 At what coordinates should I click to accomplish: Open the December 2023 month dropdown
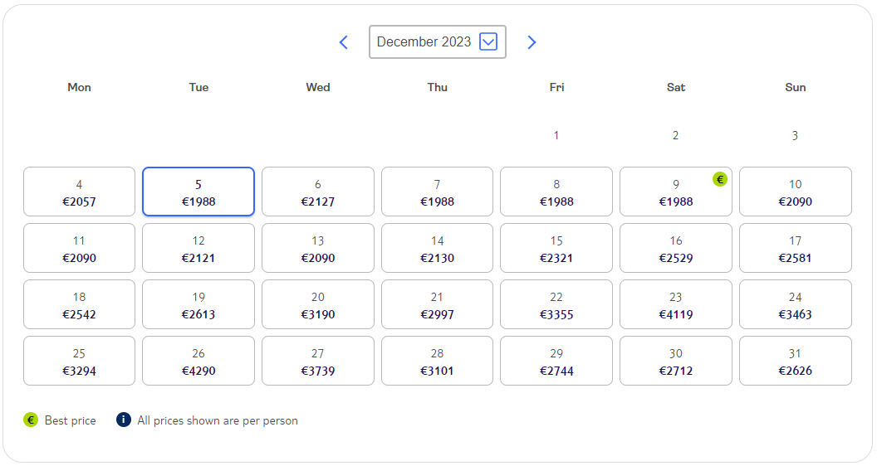click(438, 42)
